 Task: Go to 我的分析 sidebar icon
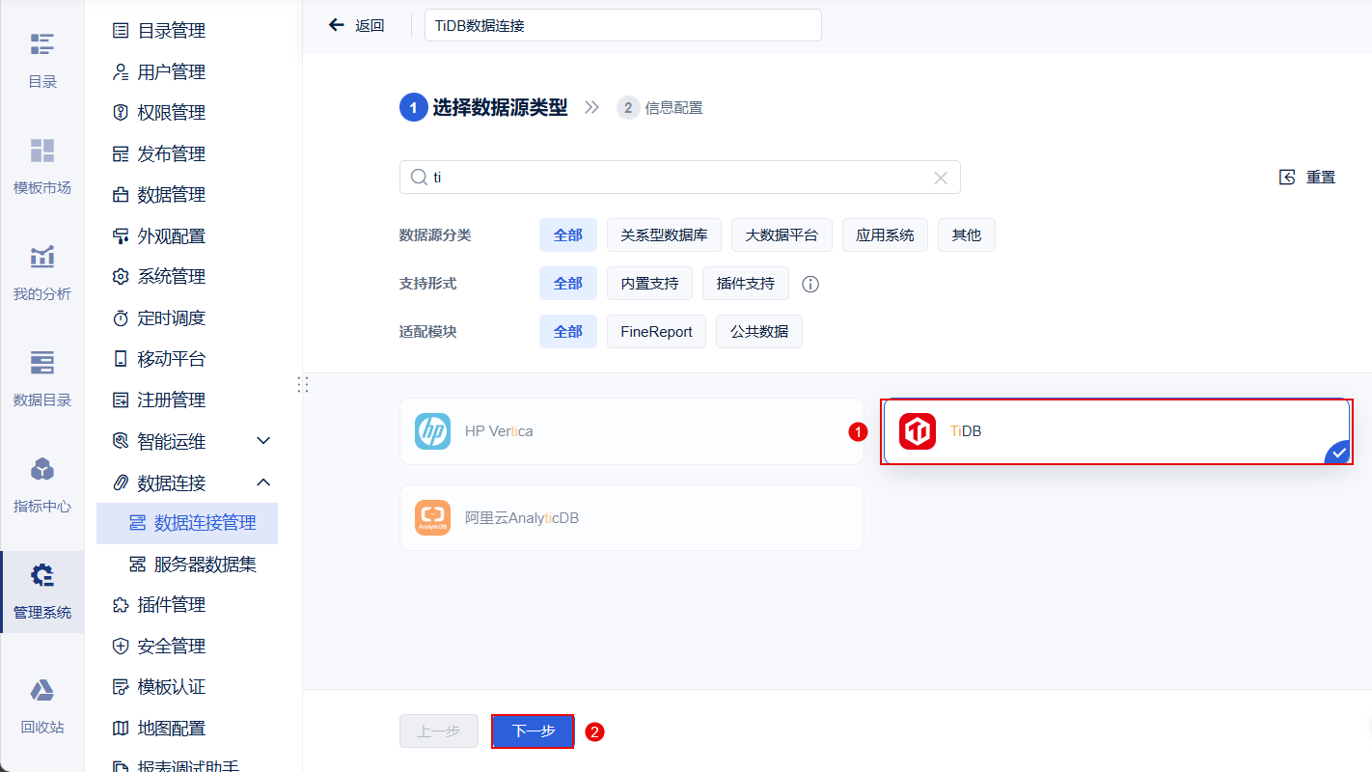click(x=41, y=271)
